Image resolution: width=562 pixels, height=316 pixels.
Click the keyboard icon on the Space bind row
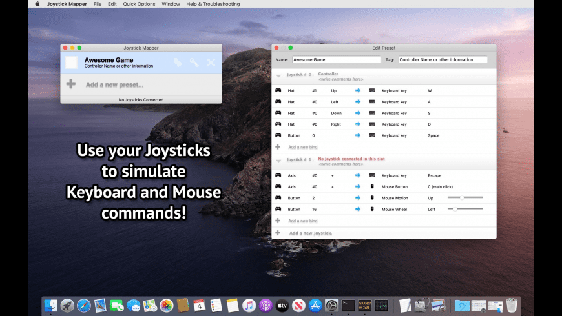[x=372, y=135]
